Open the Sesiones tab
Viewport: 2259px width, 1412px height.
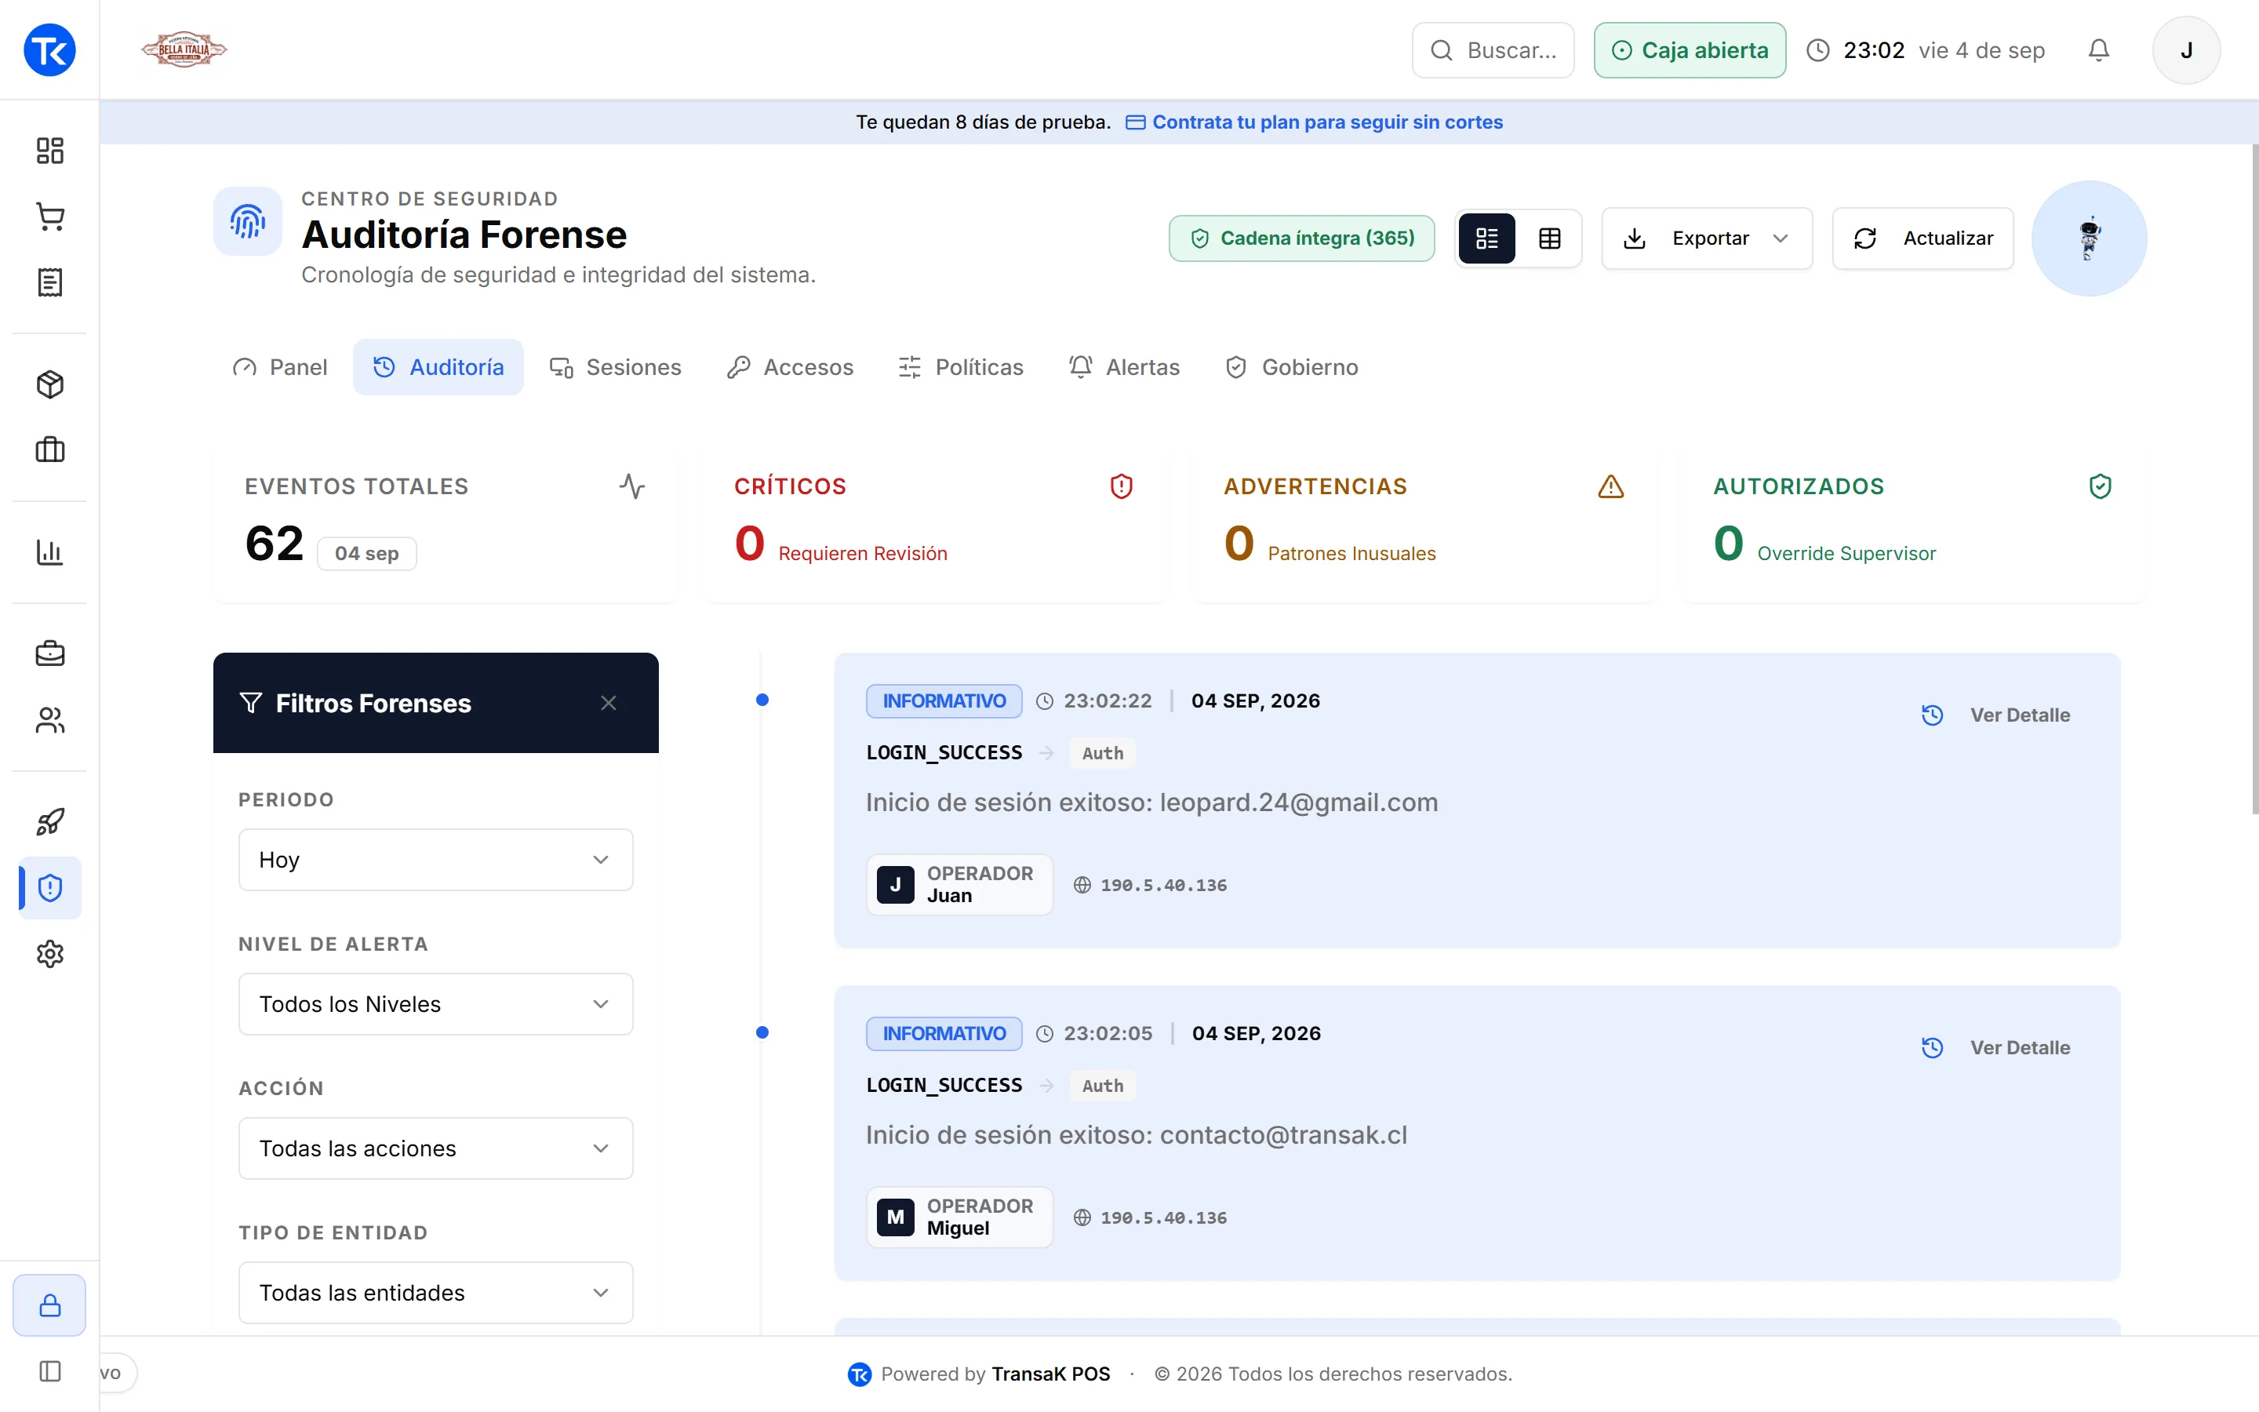pos(615,367)
